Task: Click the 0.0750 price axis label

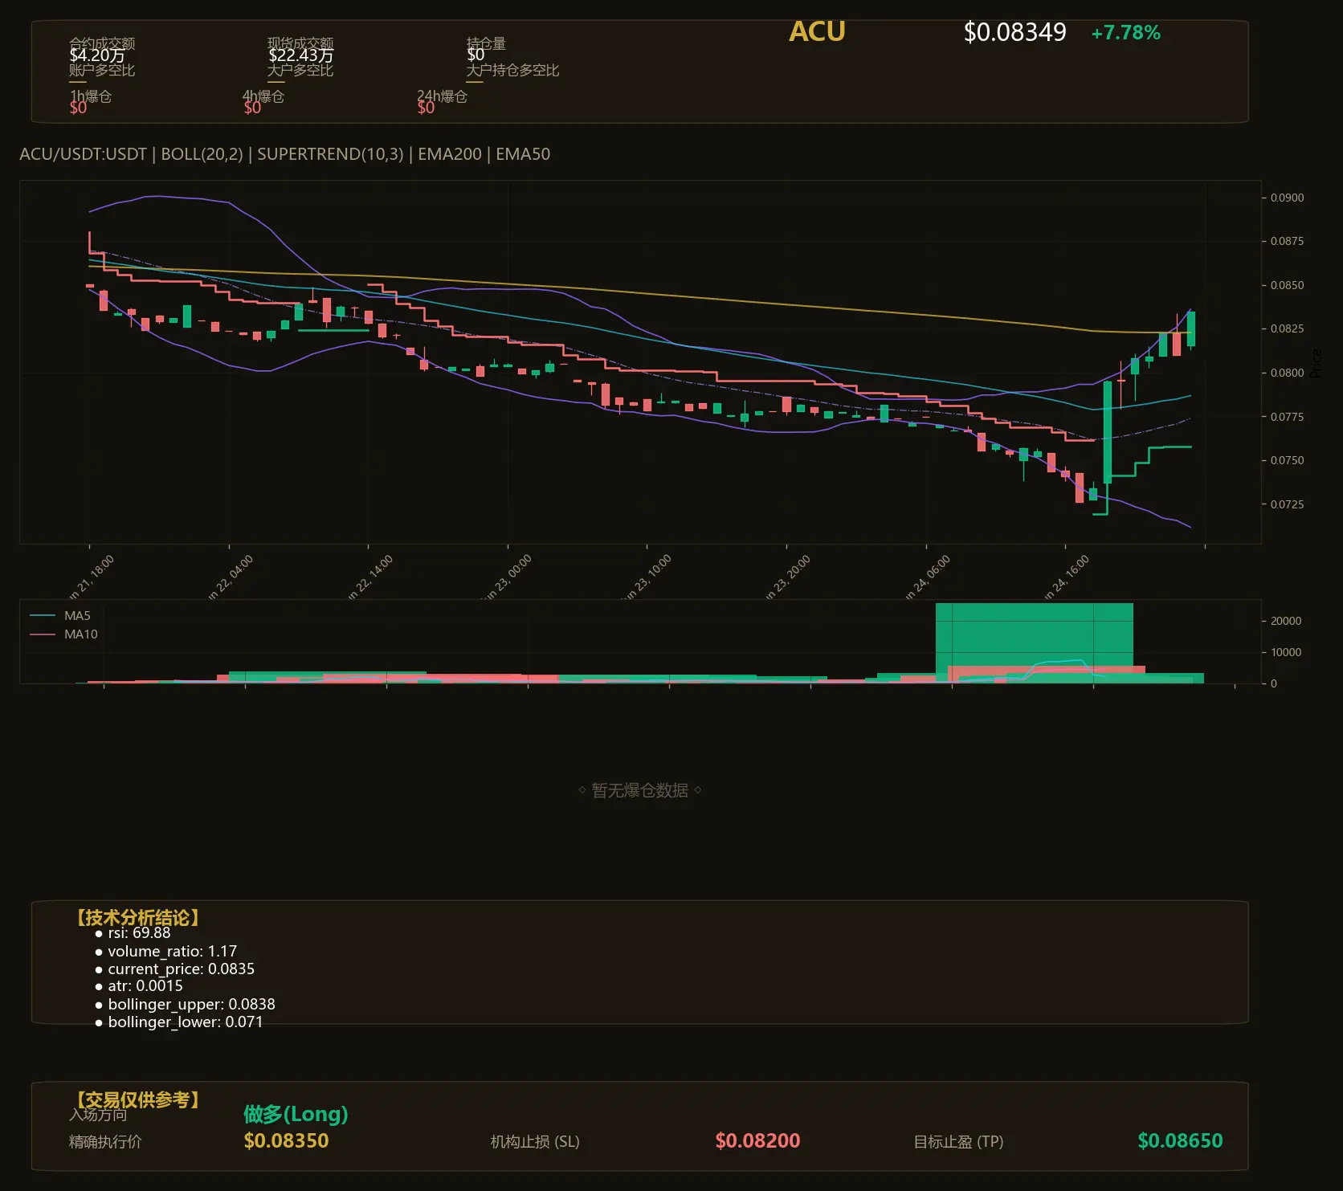Action: coord(1287,460)
